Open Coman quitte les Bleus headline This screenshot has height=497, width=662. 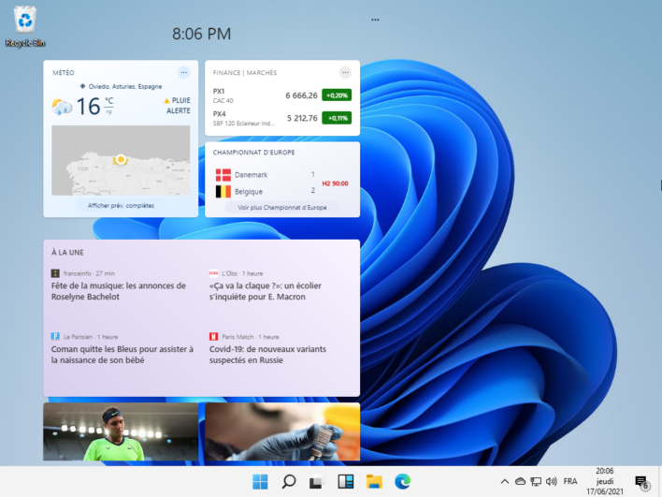[122, 355]
